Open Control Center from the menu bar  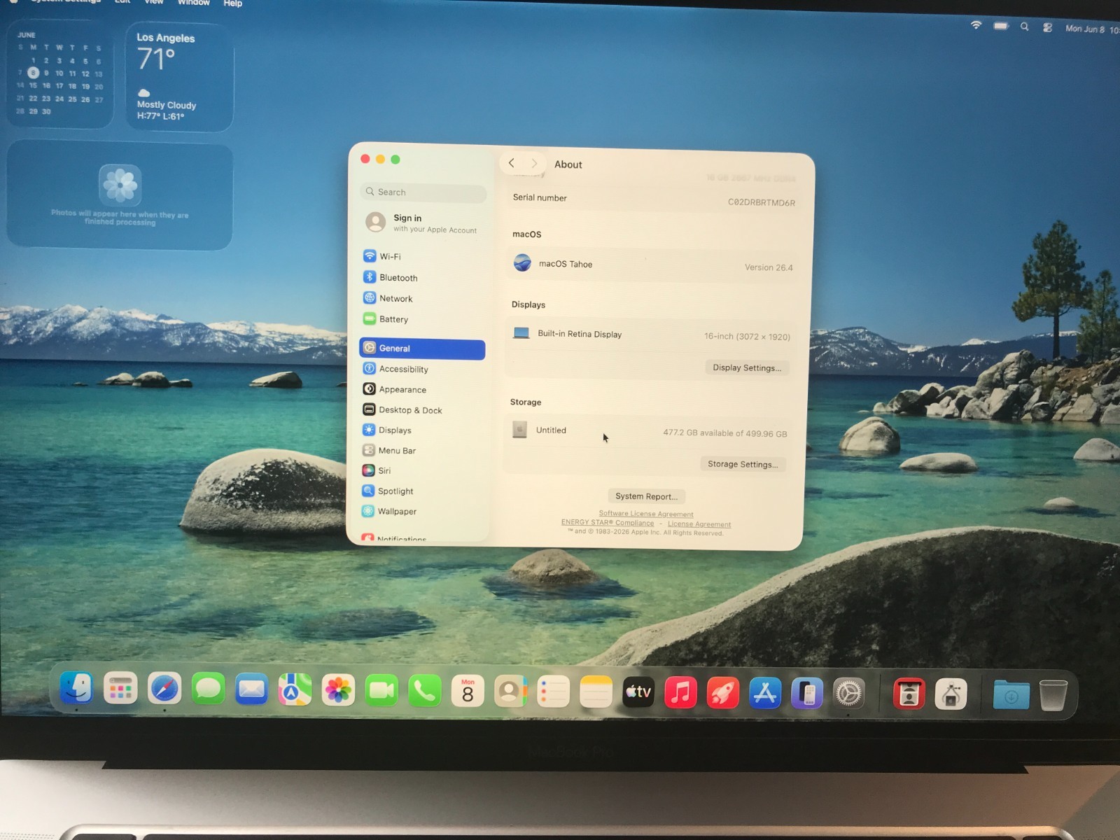pos(1048,27)
